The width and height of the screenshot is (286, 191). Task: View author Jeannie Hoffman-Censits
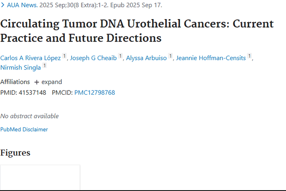tap(211, 58)
